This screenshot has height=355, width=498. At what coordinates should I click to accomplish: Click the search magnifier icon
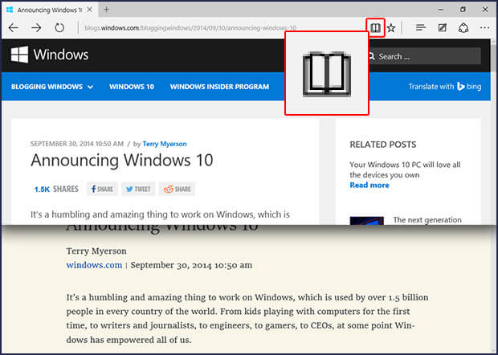click(x=370, y=56)
